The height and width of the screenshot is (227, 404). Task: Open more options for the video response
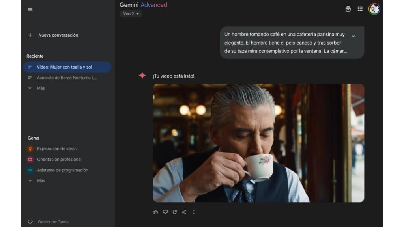pyautogui.click(x=193, y=212)
